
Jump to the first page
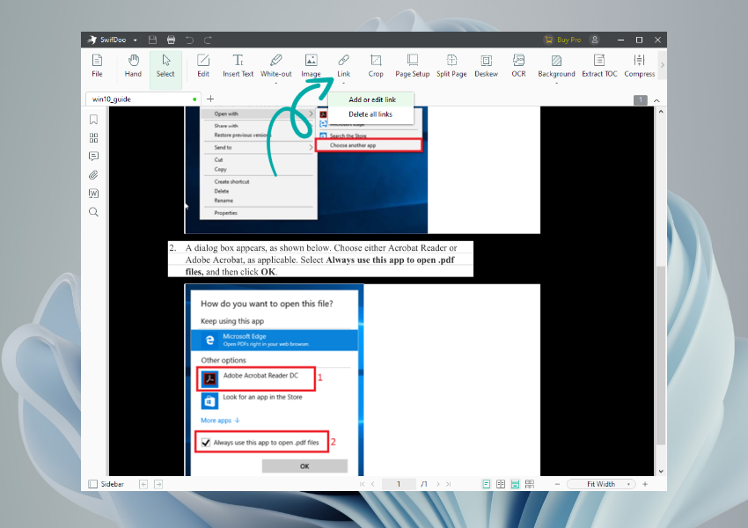pyautogui.click(x=362, y=484)
